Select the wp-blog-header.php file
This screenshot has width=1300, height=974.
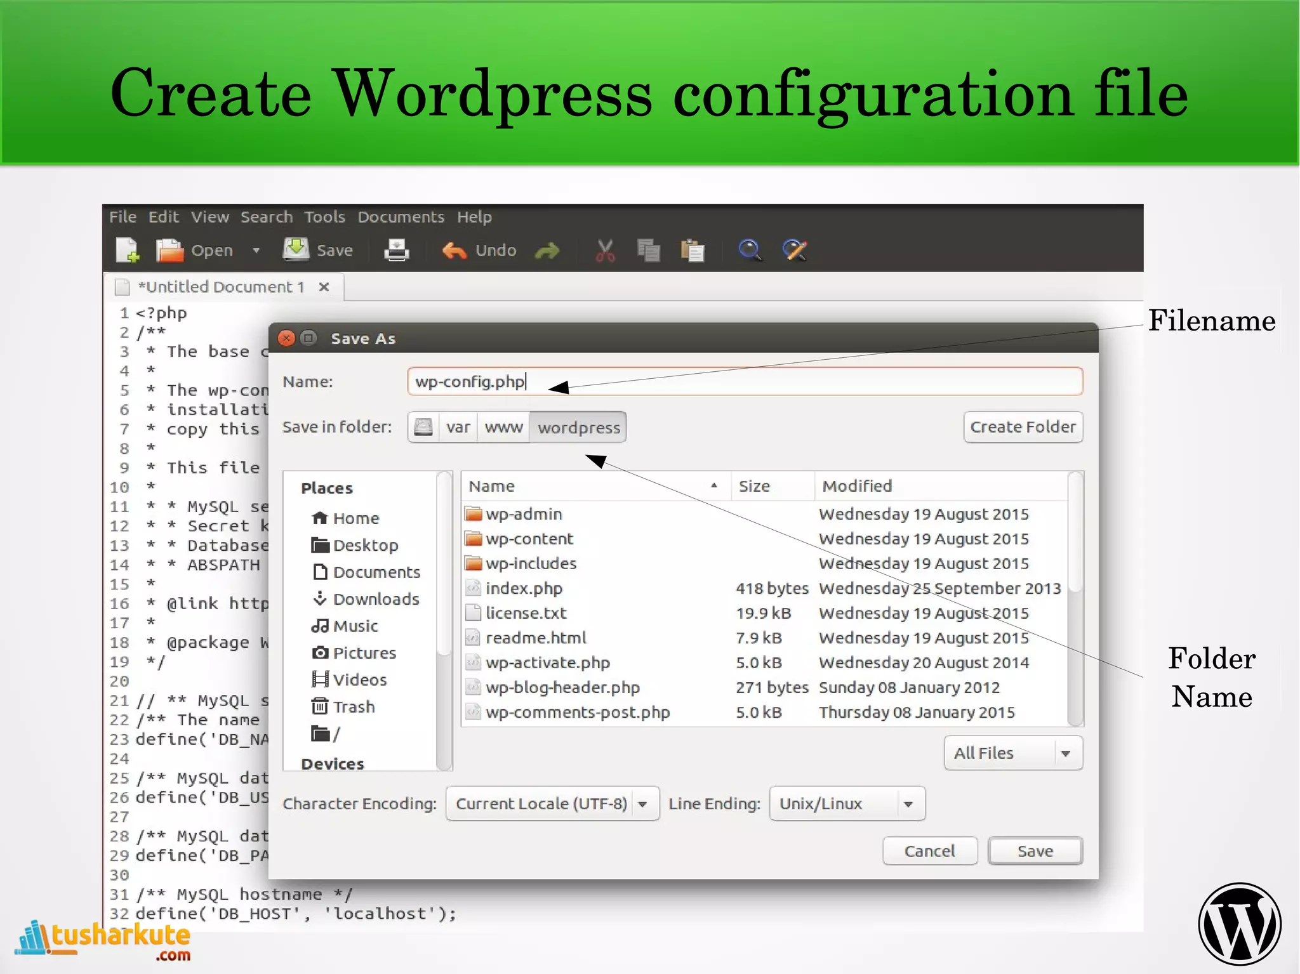[x=764, y=687]
